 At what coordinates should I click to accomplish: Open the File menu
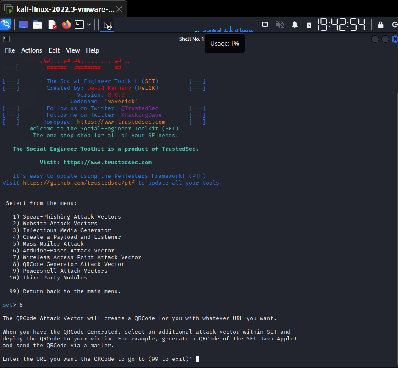tap(10, 50)
